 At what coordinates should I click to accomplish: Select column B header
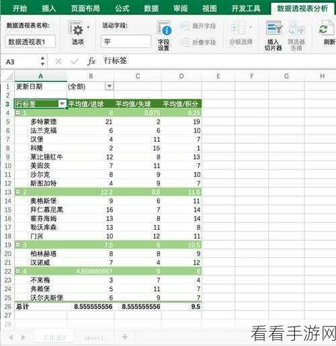pos(91,77)
